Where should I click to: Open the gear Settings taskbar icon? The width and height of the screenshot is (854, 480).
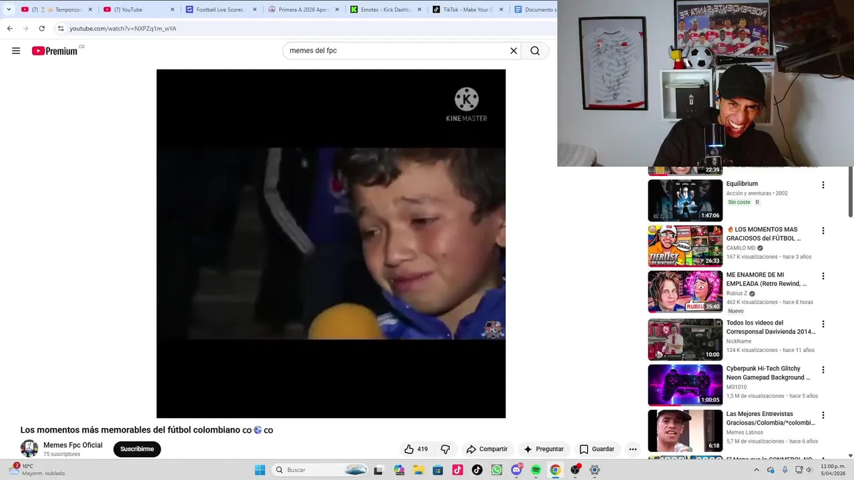(594, 470)
